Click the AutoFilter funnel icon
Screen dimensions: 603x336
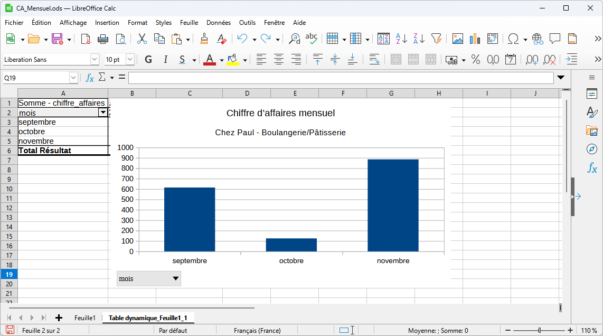tap(436, 39)
